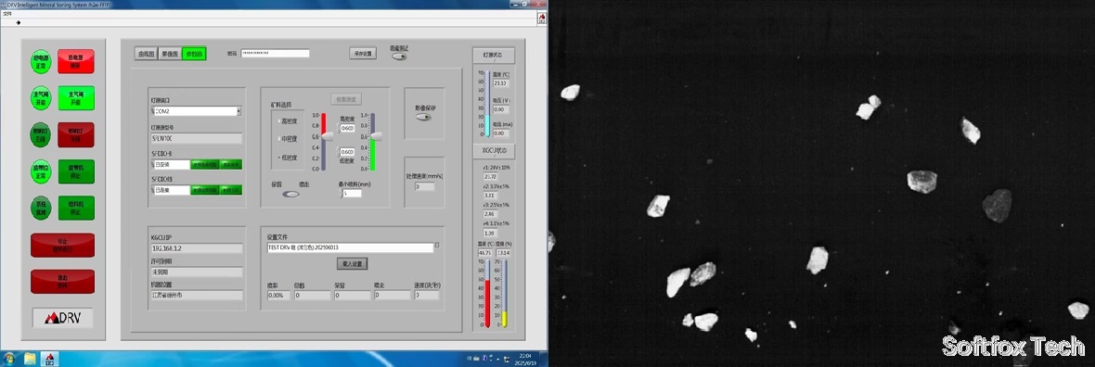Click the taskbar clock showing 22:04
1095x367 pixels.
point(525,359)
